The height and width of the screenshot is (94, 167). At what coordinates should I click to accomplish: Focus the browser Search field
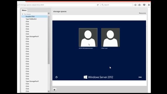[x=117, y=5]
